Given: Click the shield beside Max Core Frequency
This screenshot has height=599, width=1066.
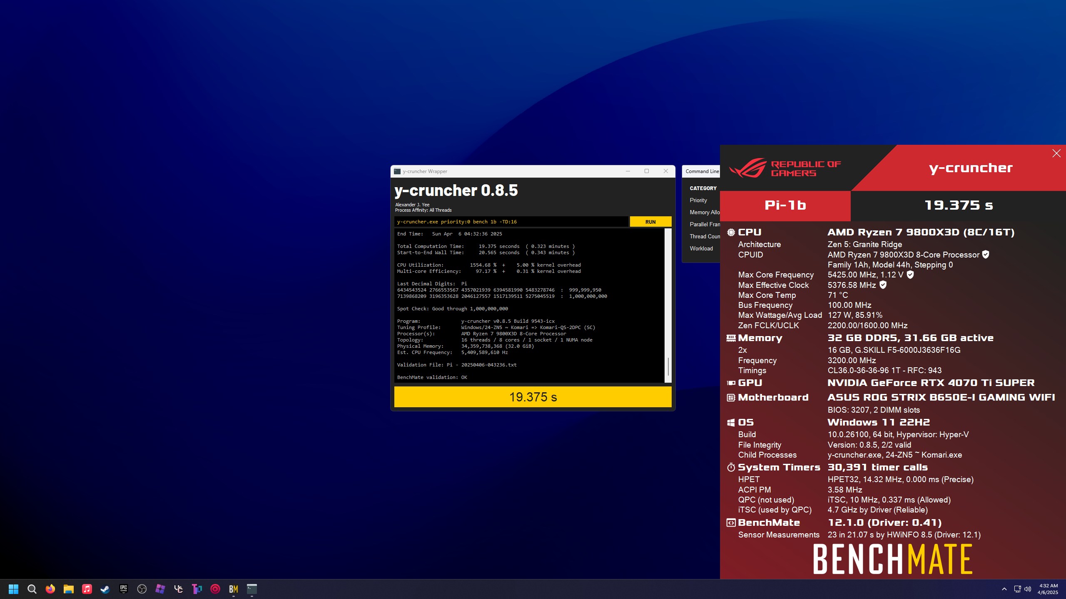Looking at the screenshot, I should 910,274.
